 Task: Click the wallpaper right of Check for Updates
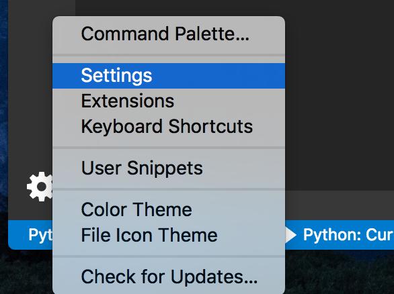tap(340, 277)
